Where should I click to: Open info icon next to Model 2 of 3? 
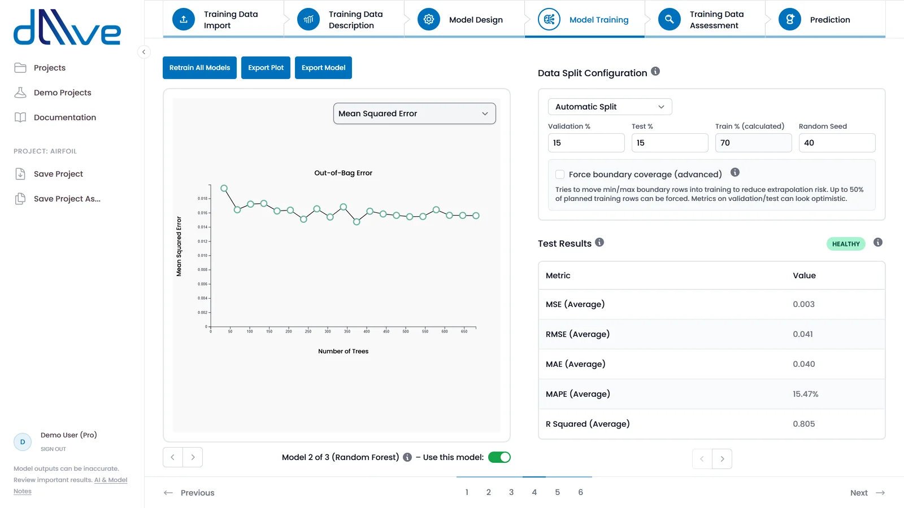coord(407,457)
